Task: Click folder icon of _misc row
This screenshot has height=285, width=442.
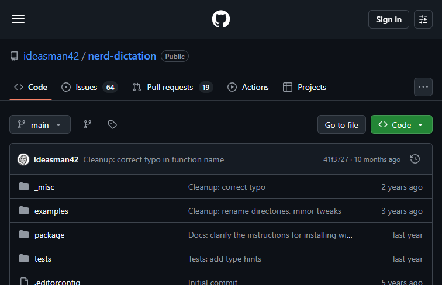Action: click(x=24, y=186)
